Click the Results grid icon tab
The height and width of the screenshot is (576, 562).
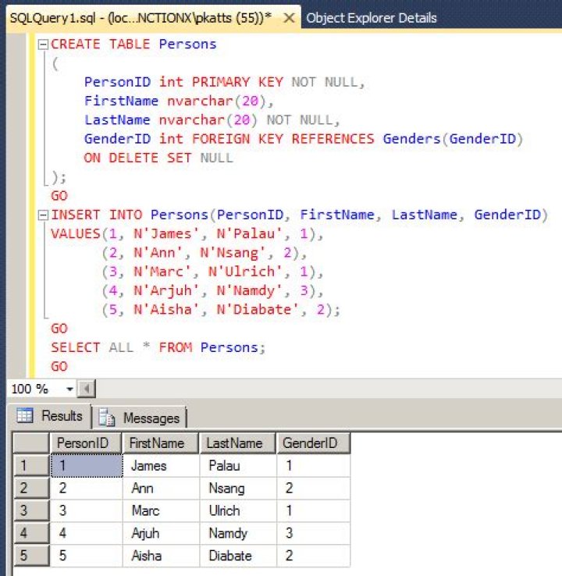click(25, 416)
